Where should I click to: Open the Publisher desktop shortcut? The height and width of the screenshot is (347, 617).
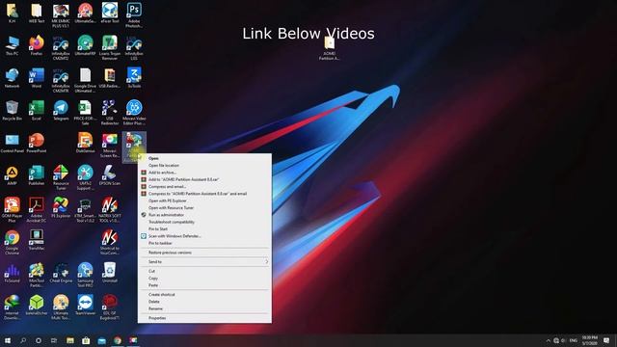(37, 175)
